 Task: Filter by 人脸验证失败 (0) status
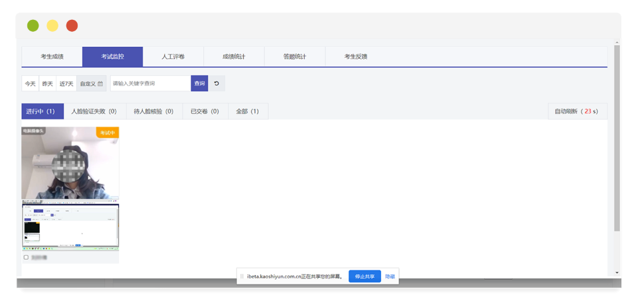[94, 111]
